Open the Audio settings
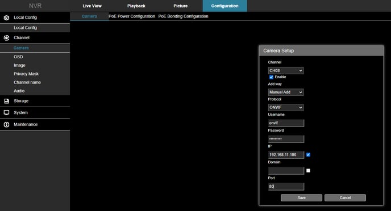The width and height of the screenshot is (391, 211). pos(35,91)
